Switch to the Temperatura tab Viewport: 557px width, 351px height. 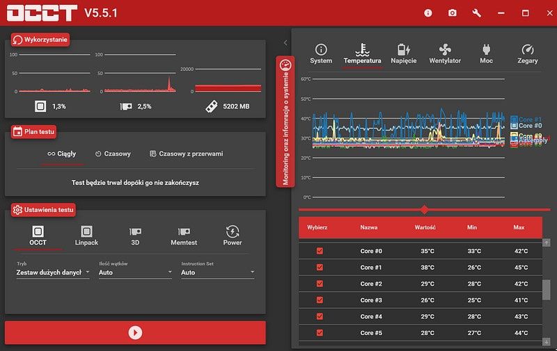pos(362,54)
